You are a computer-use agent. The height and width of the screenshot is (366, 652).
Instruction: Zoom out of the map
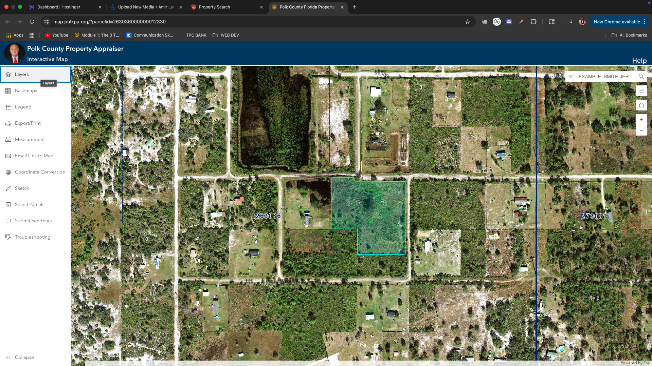tap(641, 131)
